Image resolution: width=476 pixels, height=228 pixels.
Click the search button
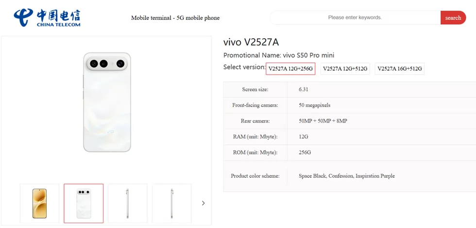click(453, 18)
